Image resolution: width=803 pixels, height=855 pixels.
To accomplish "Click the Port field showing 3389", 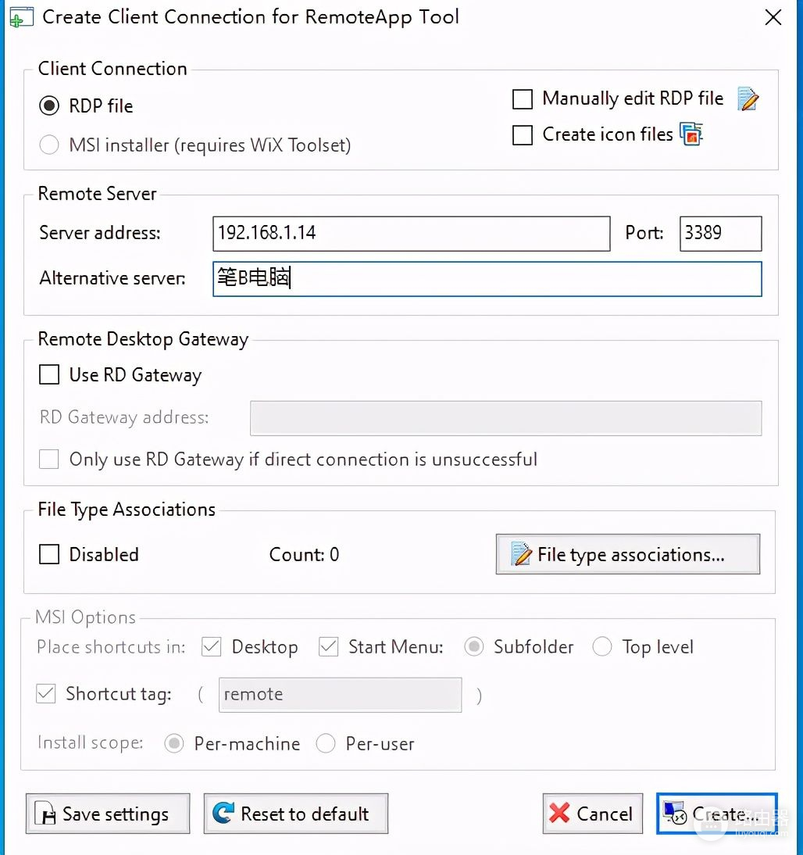I will (720, 234).
